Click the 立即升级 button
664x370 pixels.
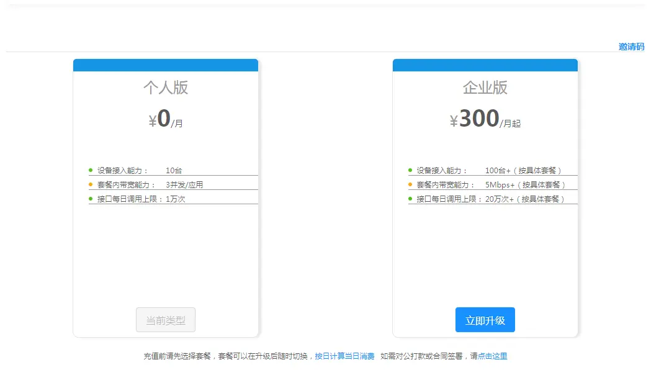coord(485,320)
